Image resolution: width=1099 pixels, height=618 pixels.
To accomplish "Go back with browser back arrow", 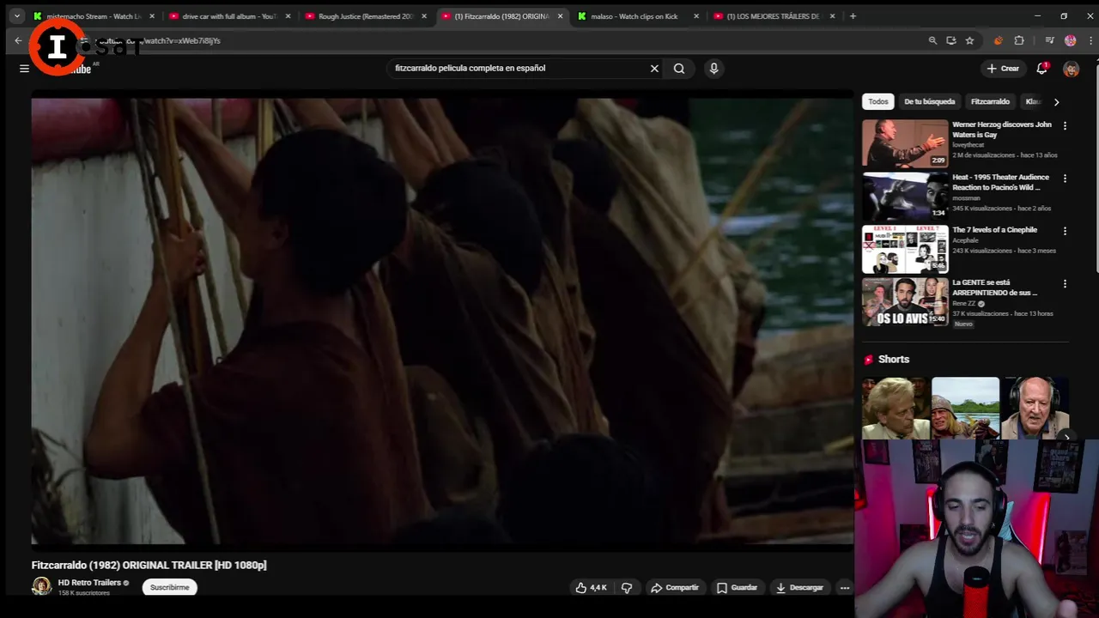I will click(x=18, y=40).
